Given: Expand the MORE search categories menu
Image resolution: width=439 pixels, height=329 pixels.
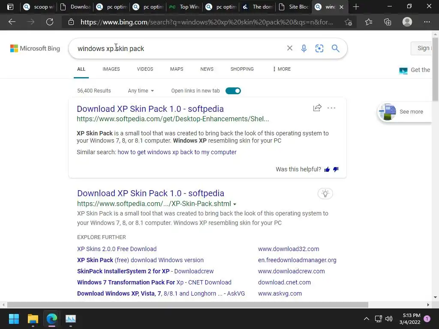Looking at the screenshot, I should [282, 69].
